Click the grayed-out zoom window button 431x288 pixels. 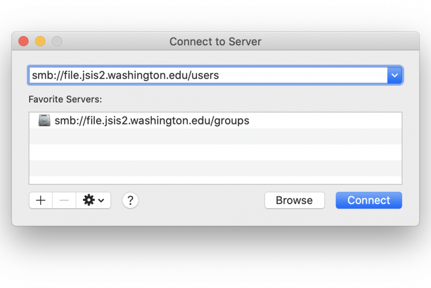pyautogui.click(x=57, y=42)
